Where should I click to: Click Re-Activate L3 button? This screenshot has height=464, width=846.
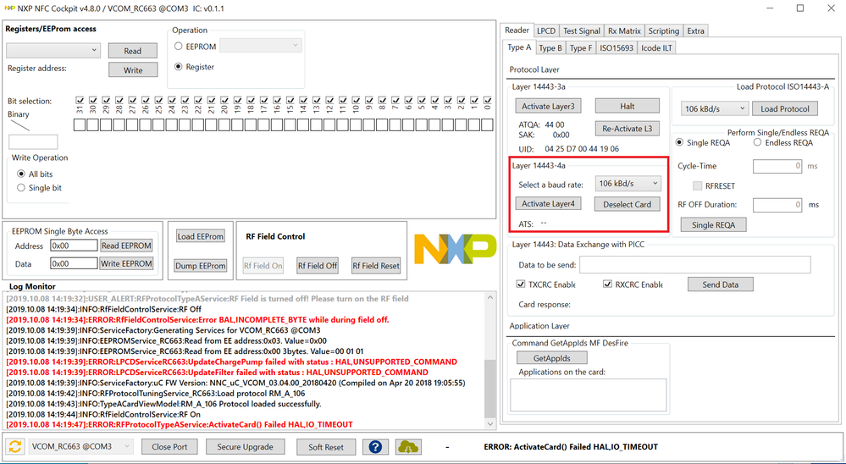pos(627,129)
